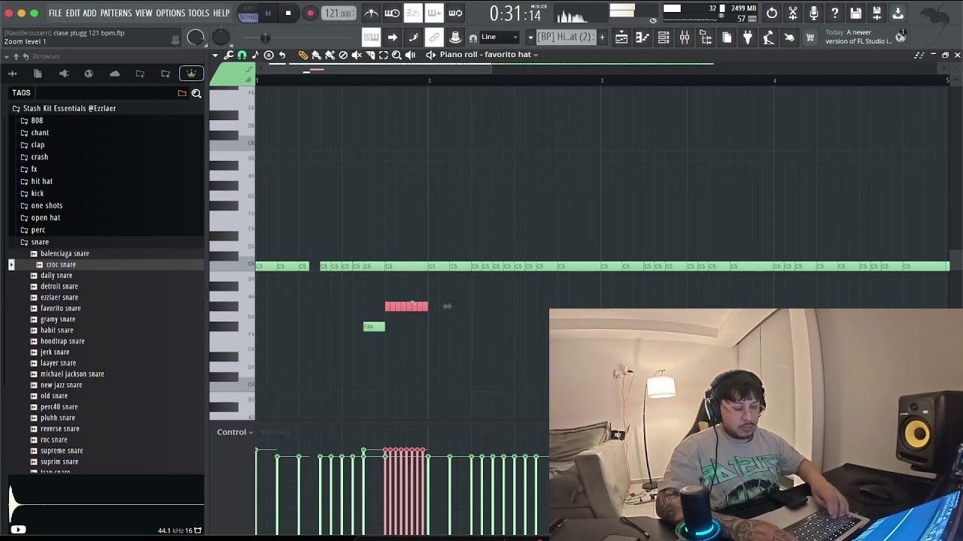Stop playback in the transport bar

tap(288, 13)
